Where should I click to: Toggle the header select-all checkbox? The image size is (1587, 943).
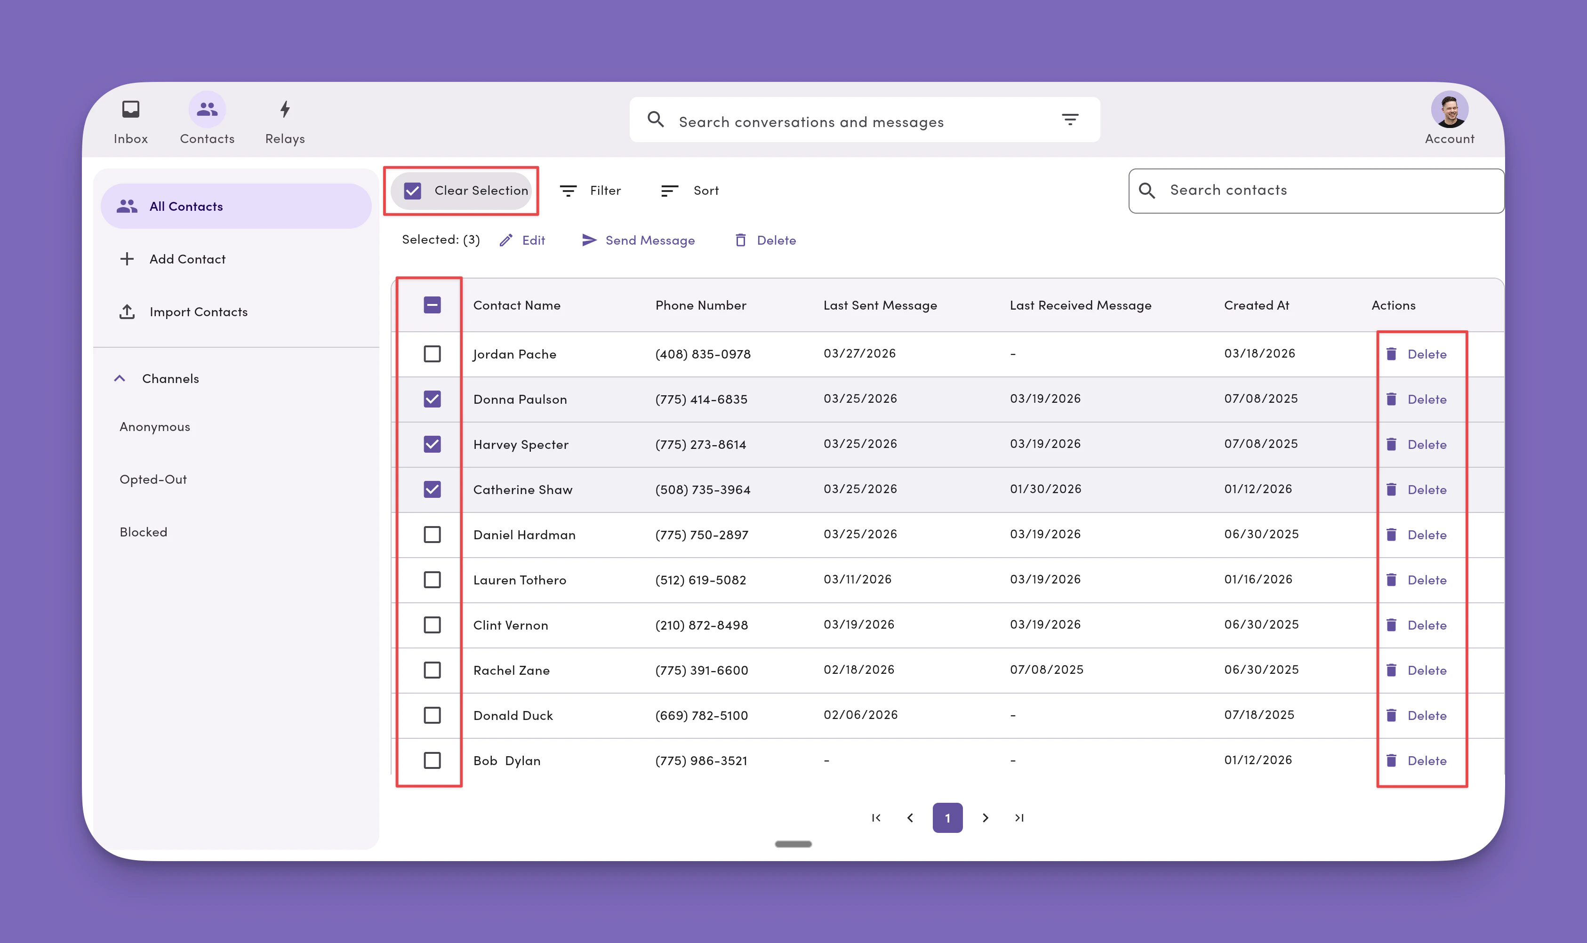(x=432, y=305)
